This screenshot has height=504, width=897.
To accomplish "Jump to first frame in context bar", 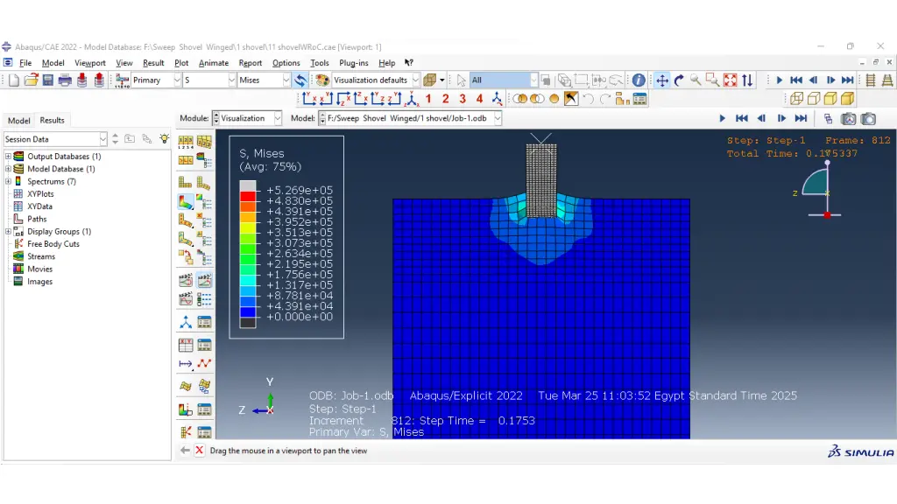I will tap(741, 119).
